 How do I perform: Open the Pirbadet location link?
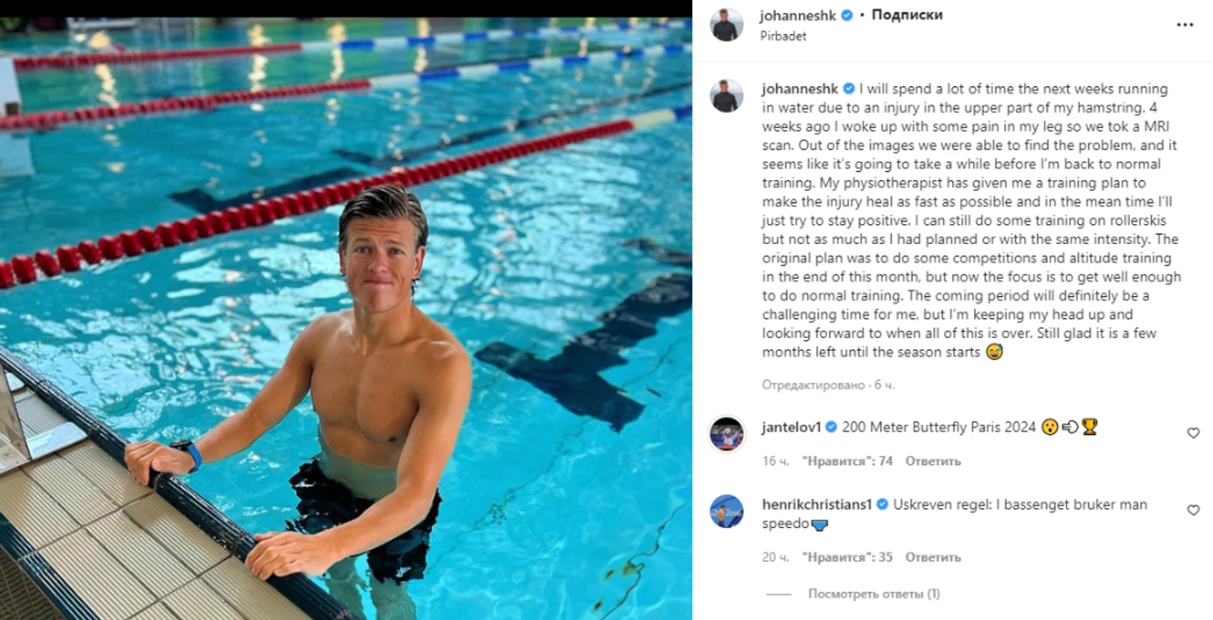tap(783, 37)
